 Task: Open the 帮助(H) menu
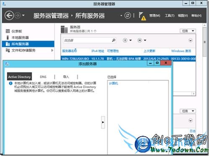pos(196,16)
